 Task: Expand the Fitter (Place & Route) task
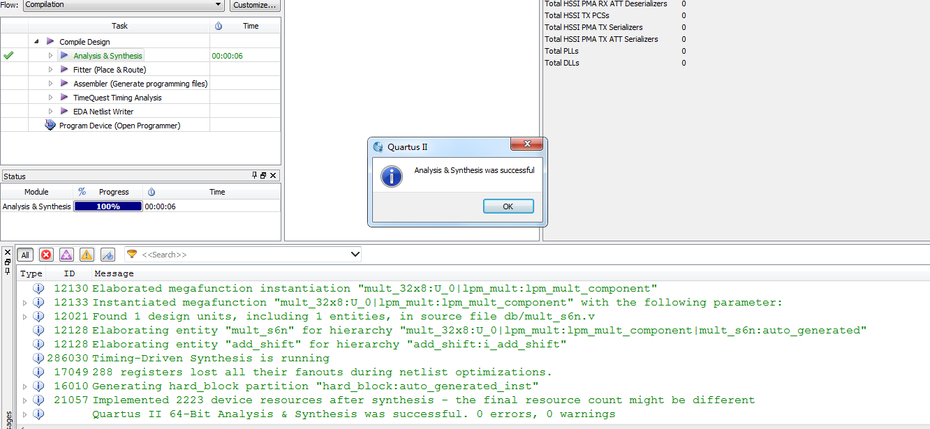(50, 69)
